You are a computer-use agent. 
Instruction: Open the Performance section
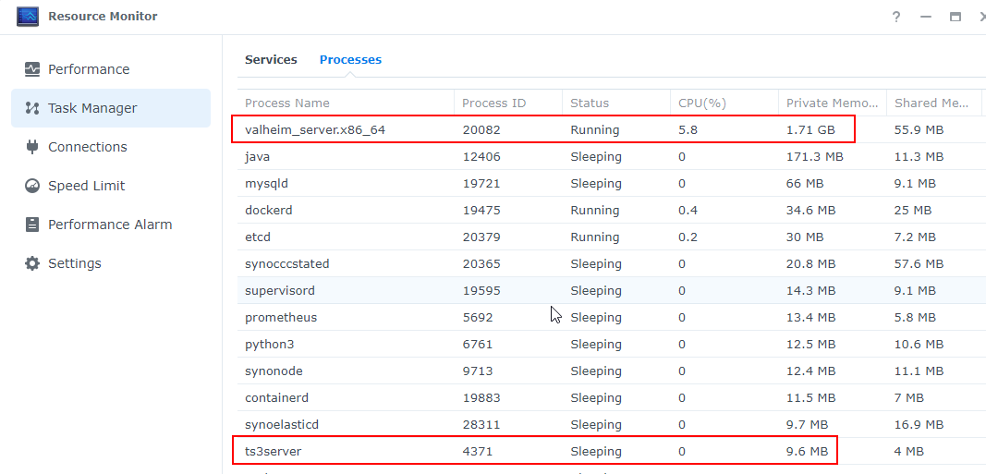click(x=111, y=69)
